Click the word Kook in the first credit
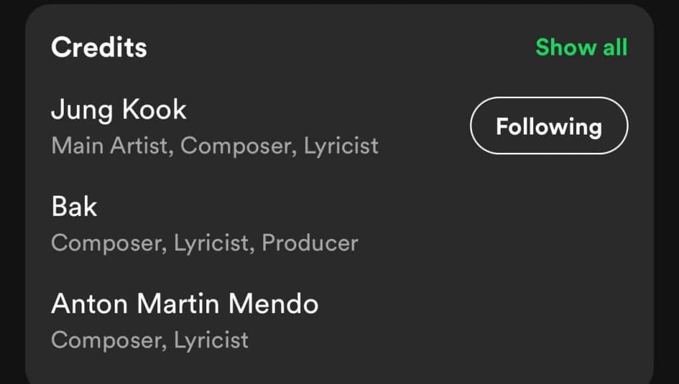This screenshot has height=384, width=679. coord(158,110)
